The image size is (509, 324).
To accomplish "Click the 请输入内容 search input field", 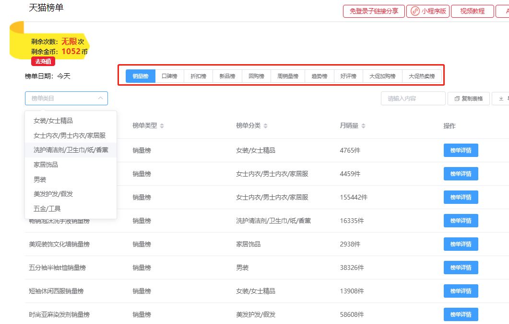I will (x=413, y=98).
